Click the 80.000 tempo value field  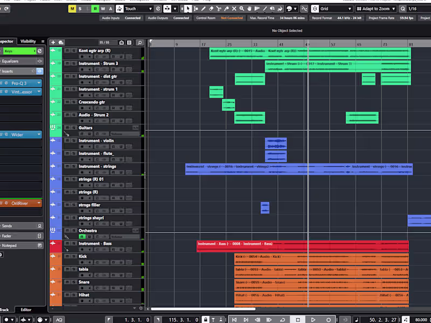coord(421,320)
